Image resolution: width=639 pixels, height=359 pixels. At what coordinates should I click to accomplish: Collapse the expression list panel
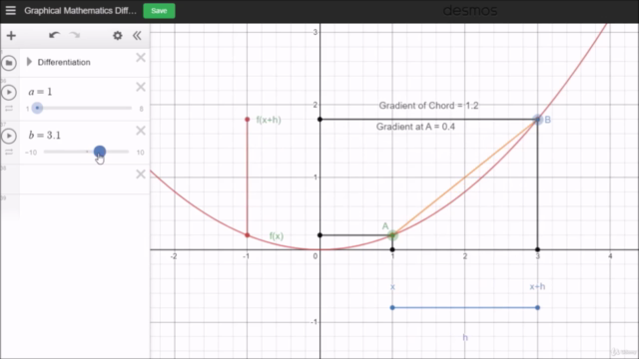[137, 36]
